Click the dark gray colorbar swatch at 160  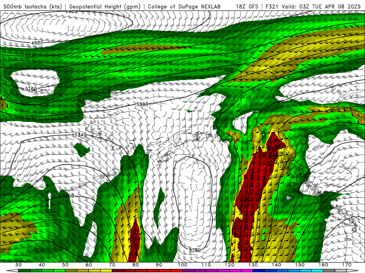pyautogui.click(x=329, y=271)
